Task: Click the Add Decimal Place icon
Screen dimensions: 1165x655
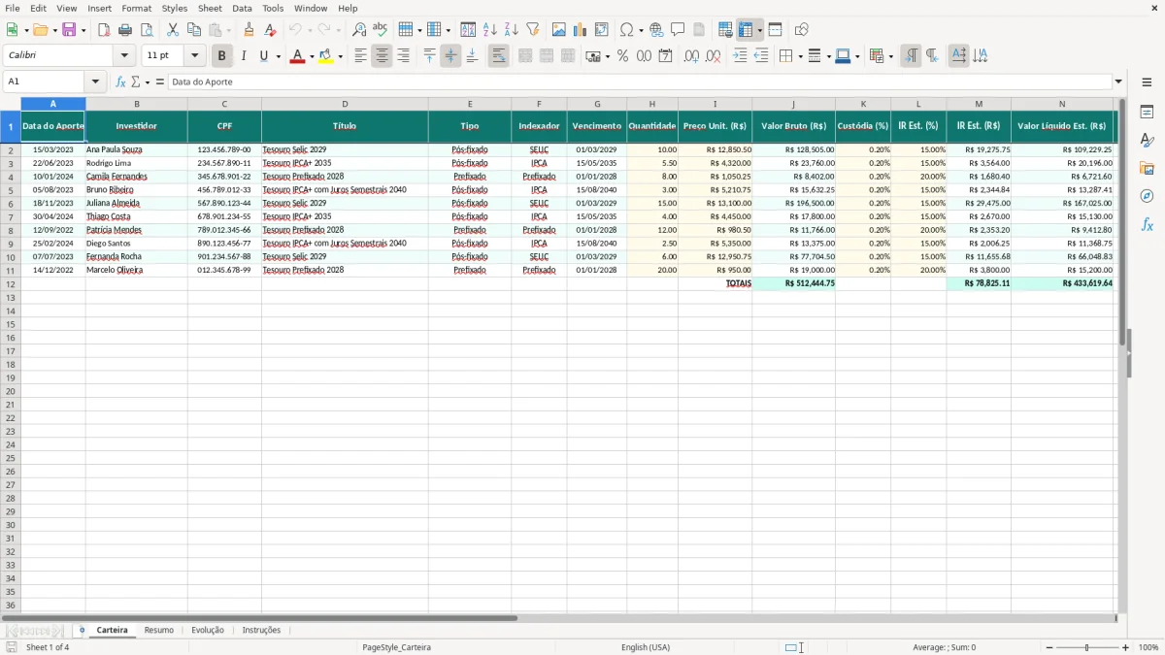Action: coord(691,56)
